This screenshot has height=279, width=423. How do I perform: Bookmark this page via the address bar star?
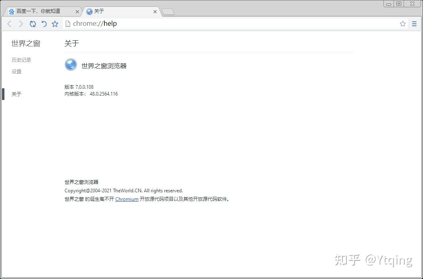[402, 24]
